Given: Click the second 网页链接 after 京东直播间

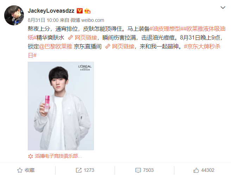Looking at the screenshot, I should click(x=120, y=47).
